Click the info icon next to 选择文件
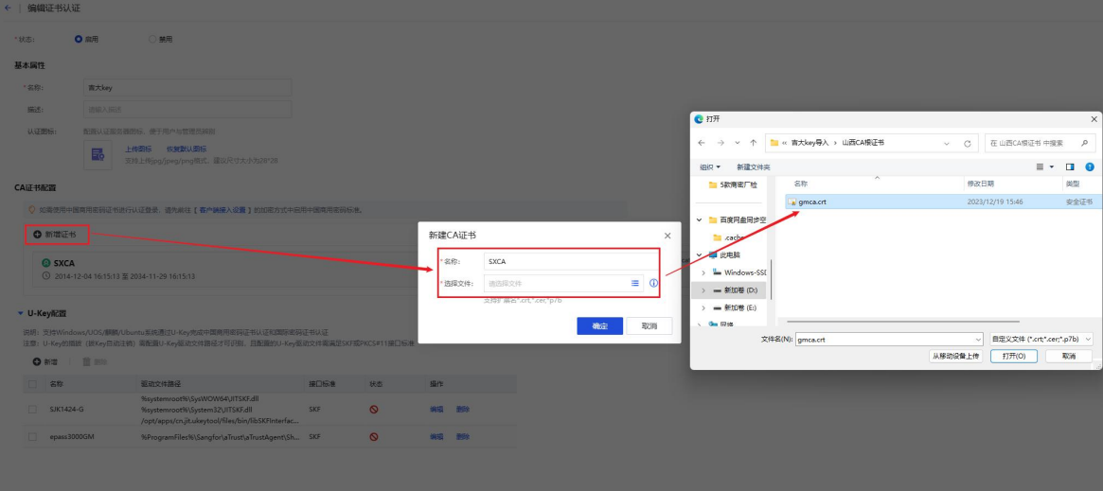 [653, 283]
